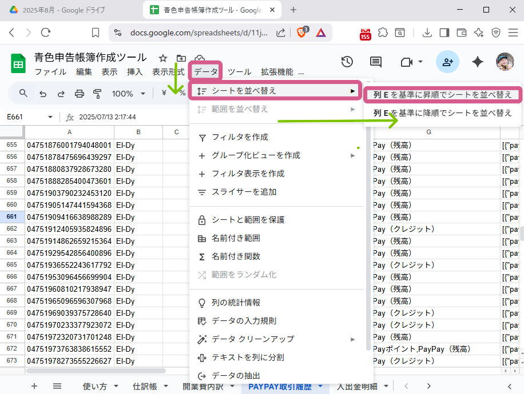Switch to the 仕訳帳 sheet tab
Screen dimensions: 524x394
[146, 386]
